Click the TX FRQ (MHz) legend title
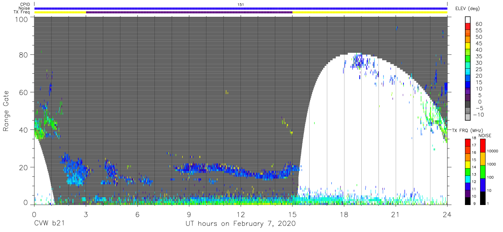The width and height of the screenshot is (503, 232). coord(467,130)
